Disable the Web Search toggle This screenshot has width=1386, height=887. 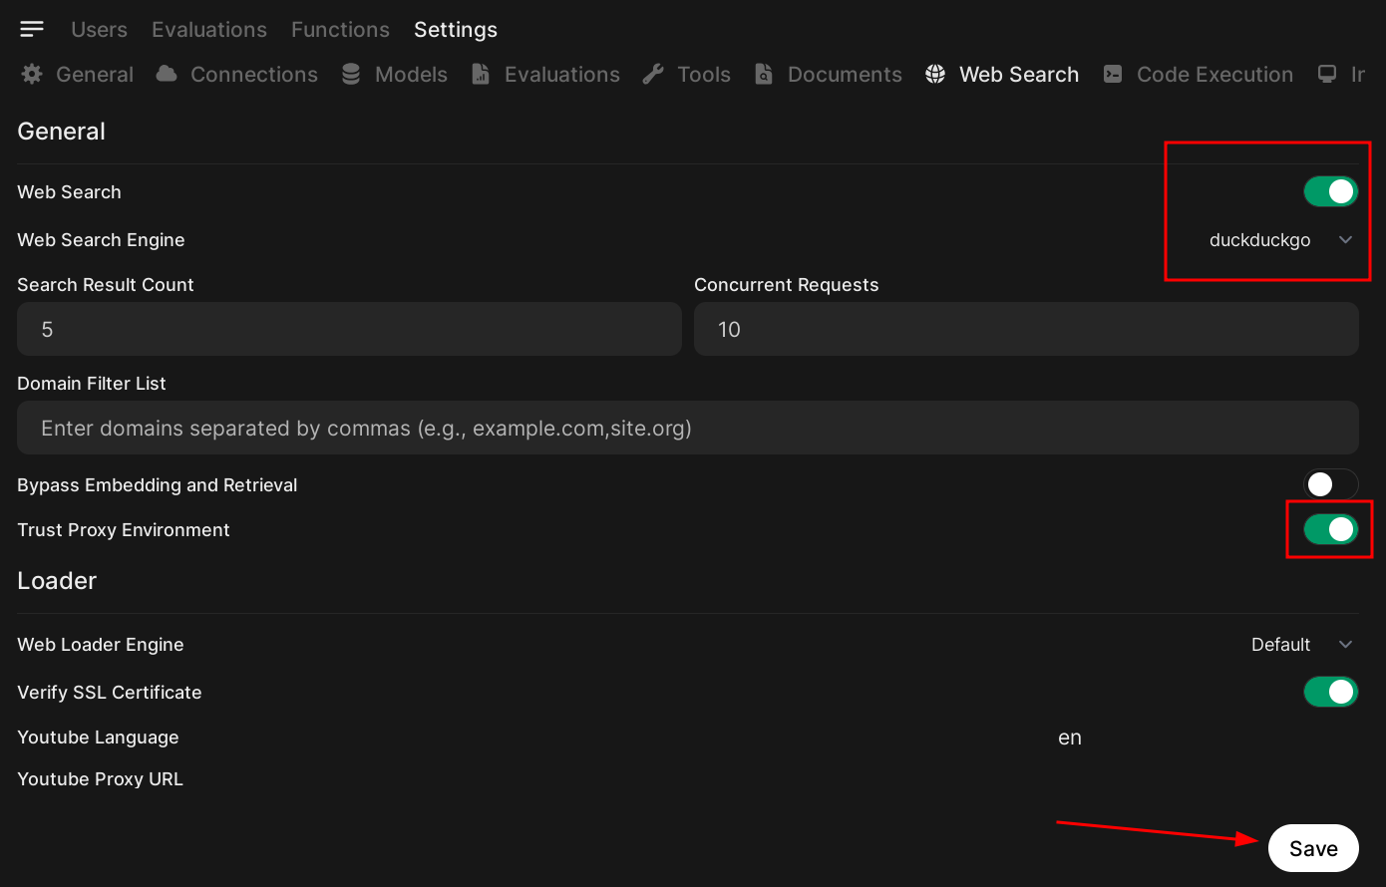[x=1330, y=191]
